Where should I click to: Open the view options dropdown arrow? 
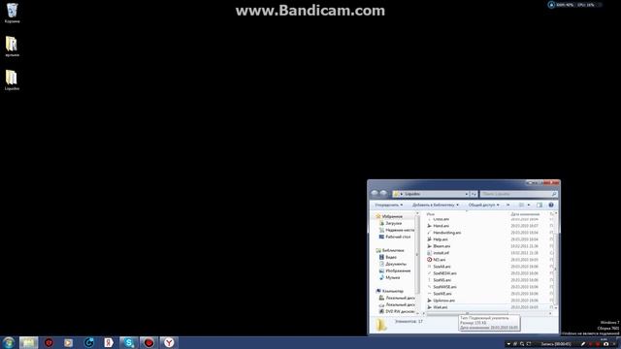click(x=529, y=205)
